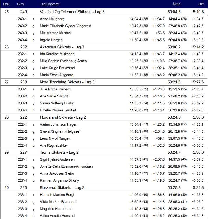Viewport: 208px width, 221px height.
Task: Click start number 227-4
Action: [22, 180]
